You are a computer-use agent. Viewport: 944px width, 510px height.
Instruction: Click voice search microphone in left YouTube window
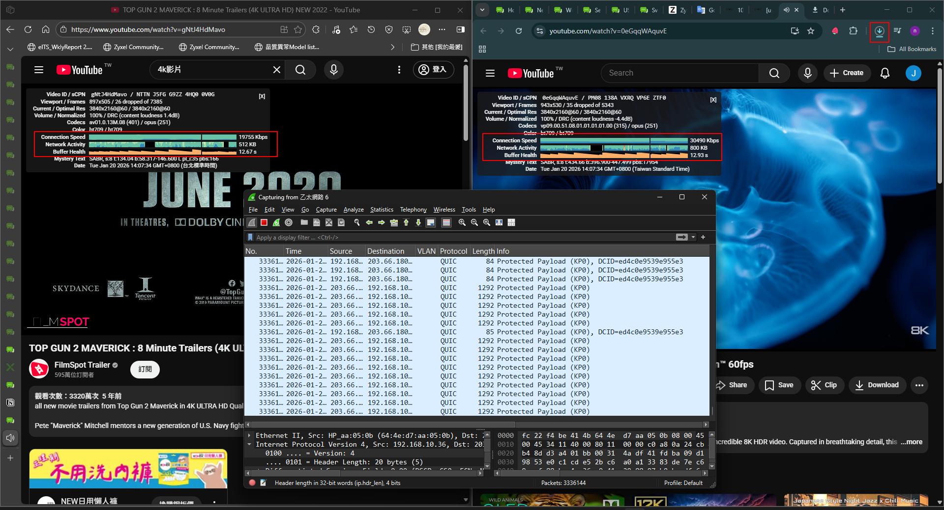pos(334,70)
